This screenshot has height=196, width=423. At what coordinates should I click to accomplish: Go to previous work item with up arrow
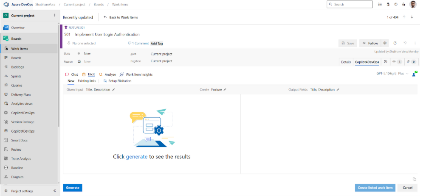pyautogui.click(x=404, y=17)
